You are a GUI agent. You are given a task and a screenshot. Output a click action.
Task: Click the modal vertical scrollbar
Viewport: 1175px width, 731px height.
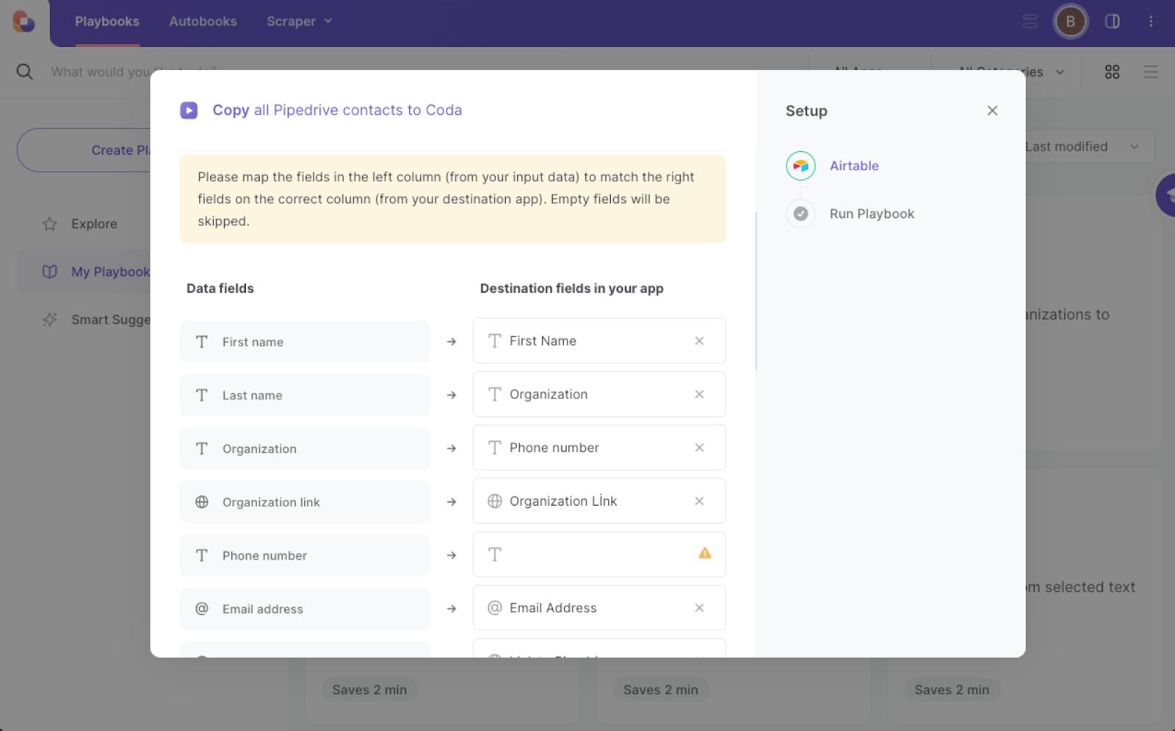coord(756,291)
